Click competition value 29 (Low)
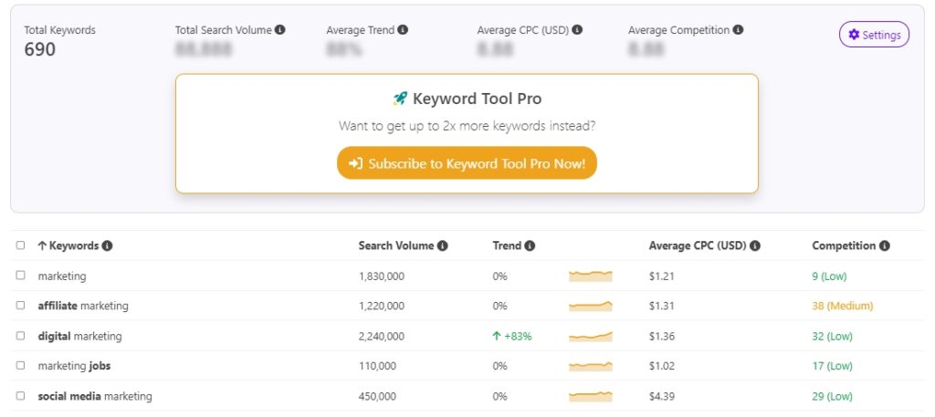935x417 pixels. (833, 396)
